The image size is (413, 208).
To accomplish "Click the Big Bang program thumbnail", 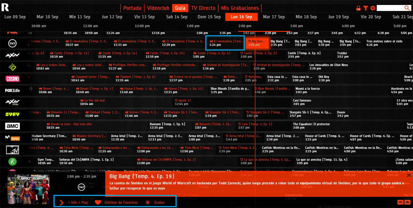I will pos(29,189).
